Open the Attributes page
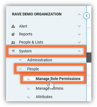The width and height of the screenshot is (97, 107). point(44,97)
